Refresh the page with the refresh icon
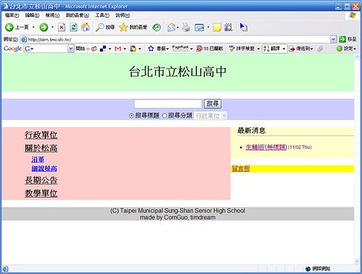This screenshot has height=274, width=362. click(73, 27)
